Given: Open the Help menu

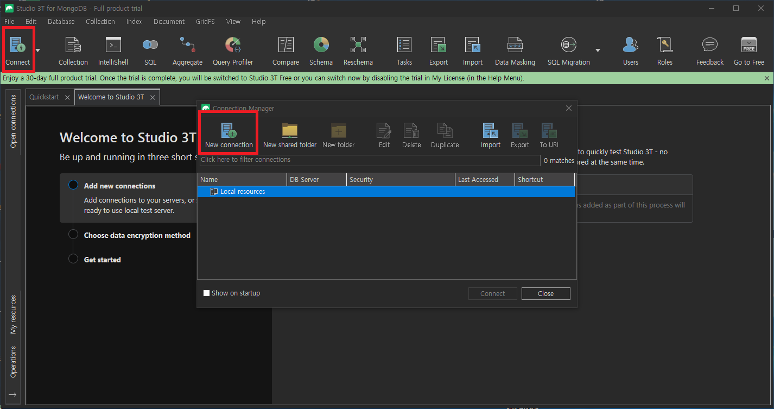Looking at the screenshot, I should (x=259, y=22).
